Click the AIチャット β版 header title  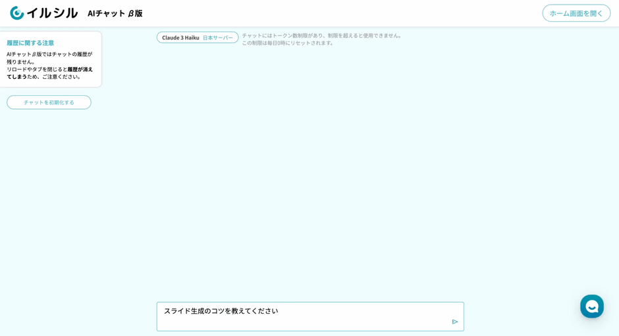pyautogui.click(x=115, y=13)
